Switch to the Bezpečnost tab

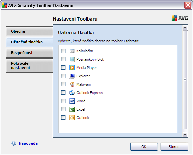29,53
